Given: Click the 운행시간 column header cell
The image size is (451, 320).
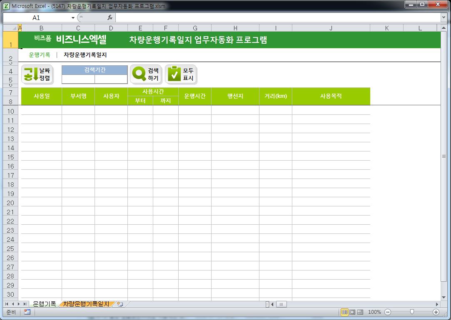Looking at the screenshot, I should click(x=195, y=96).
